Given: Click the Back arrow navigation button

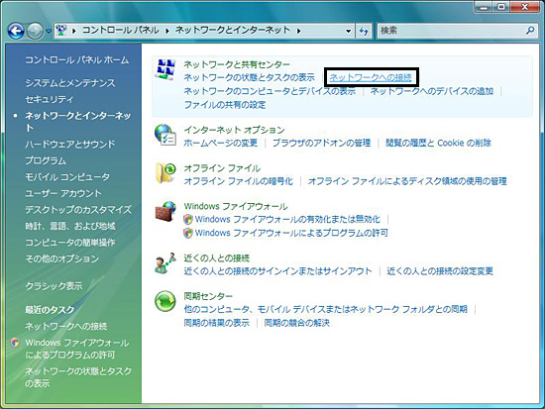Looking at the screenshot, I should tap(16, 31).
